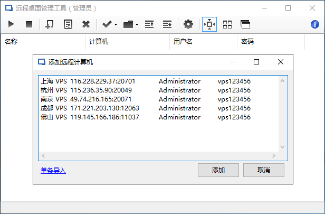Click the Stop disconnect icon
Viewport: 325px width, 214px height.
pyautogui.click(x=29, y=24)
